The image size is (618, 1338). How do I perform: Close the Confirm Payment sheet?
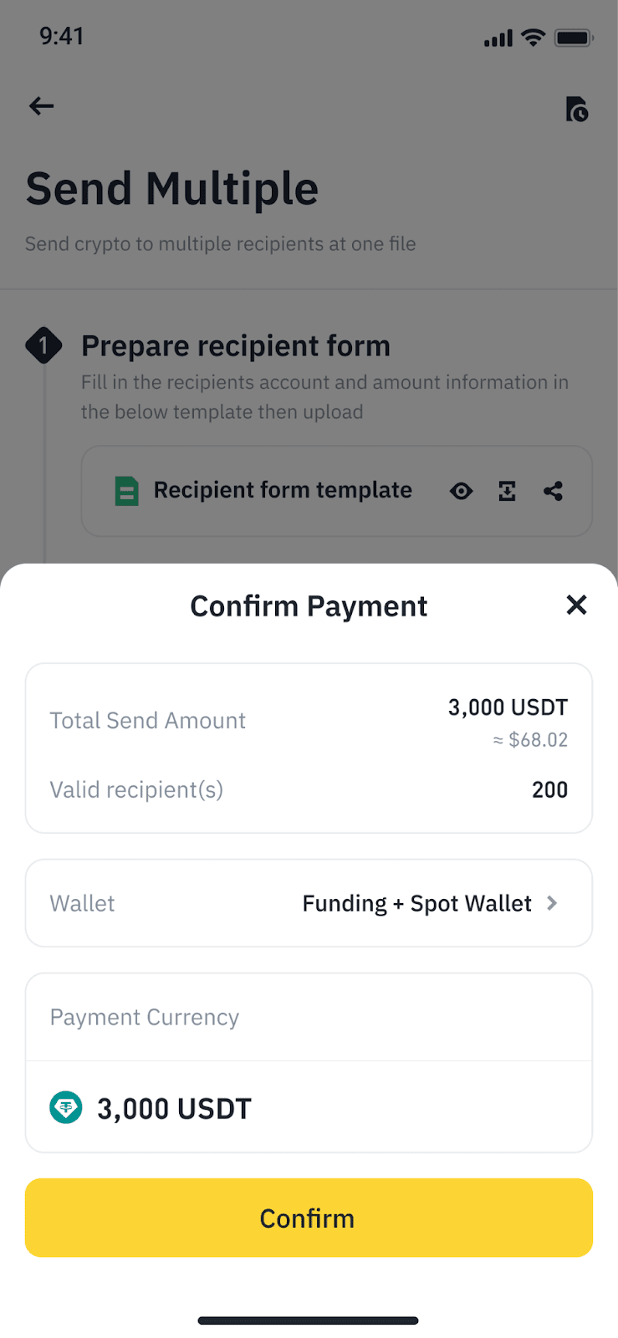tap(576, 605)
